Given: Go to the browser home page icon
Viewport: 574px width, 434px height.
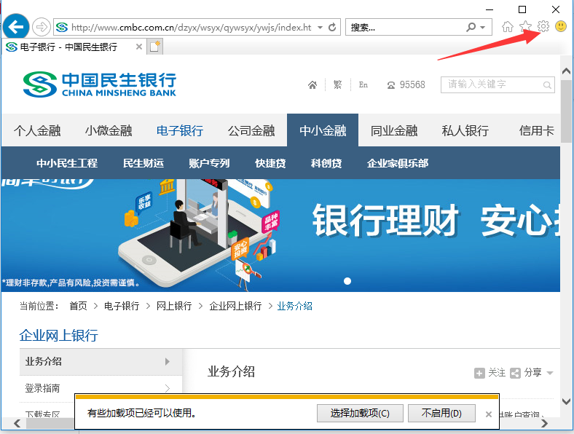Looking at the screenshot, I should [x=508, y=27].
